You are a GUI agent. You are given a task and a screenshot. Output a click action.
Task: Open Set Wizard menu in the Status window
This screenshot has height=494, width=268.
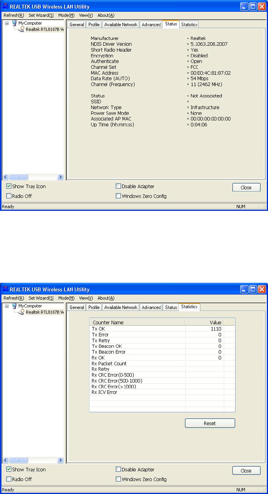(x=41, y=15)
